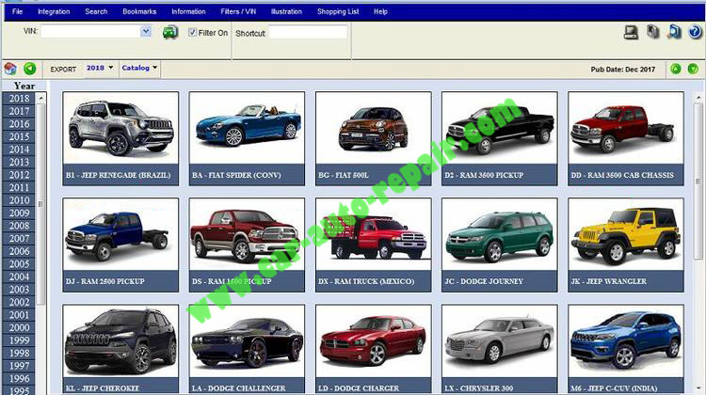Open the File menu

pos(18,11)
